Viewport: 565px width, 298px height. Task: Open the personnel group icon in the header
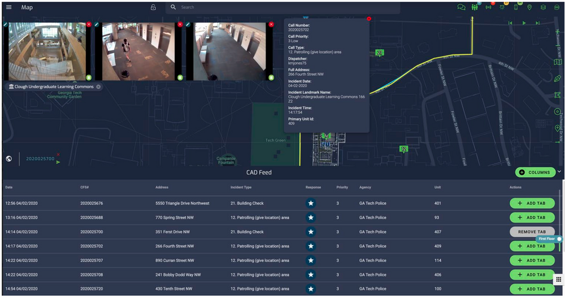[x=475, y=7]
